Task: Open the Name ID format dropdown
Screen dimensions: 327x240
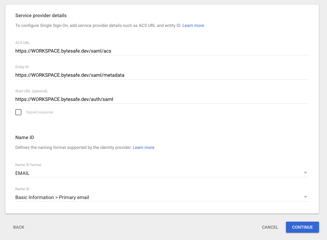Action: tap(162, 173)
